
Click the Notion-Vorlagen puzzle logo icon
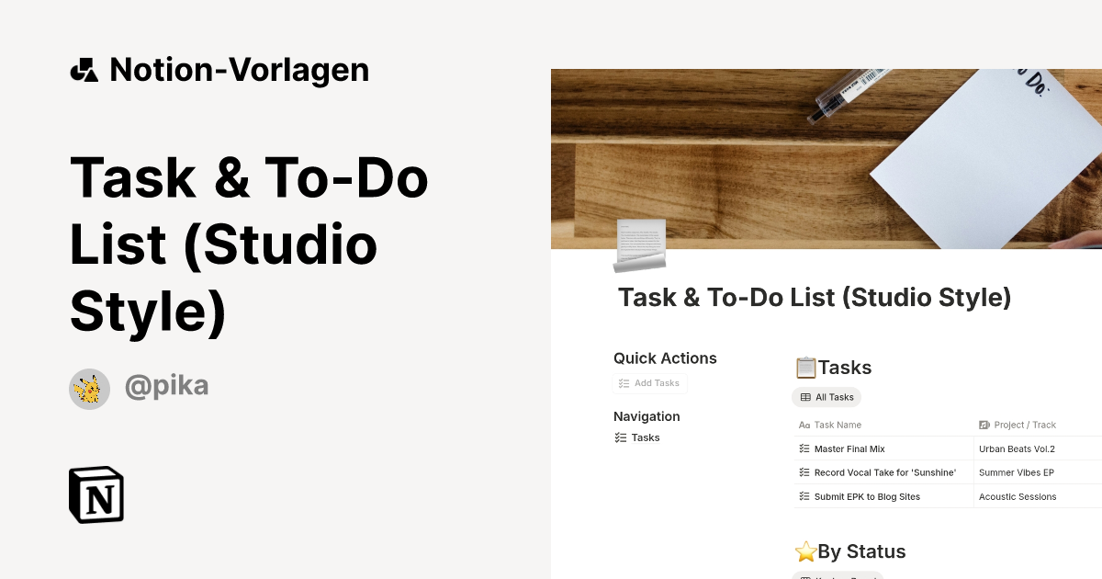point(84,69)
